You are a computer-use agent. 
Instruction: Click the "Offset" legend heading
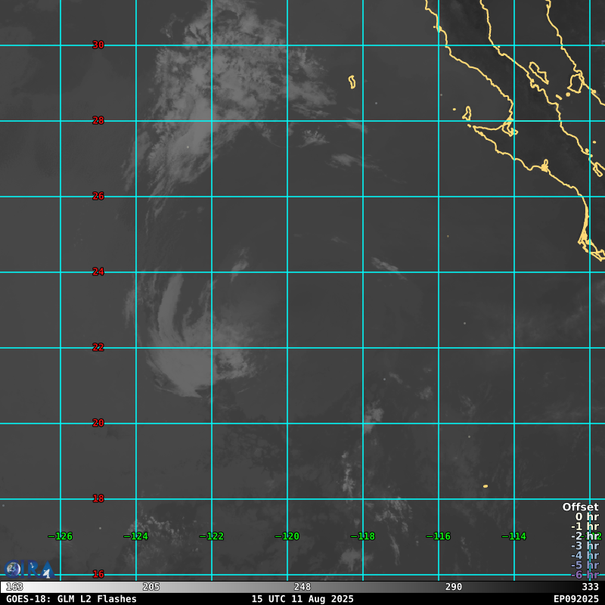(x=580, y=507)
